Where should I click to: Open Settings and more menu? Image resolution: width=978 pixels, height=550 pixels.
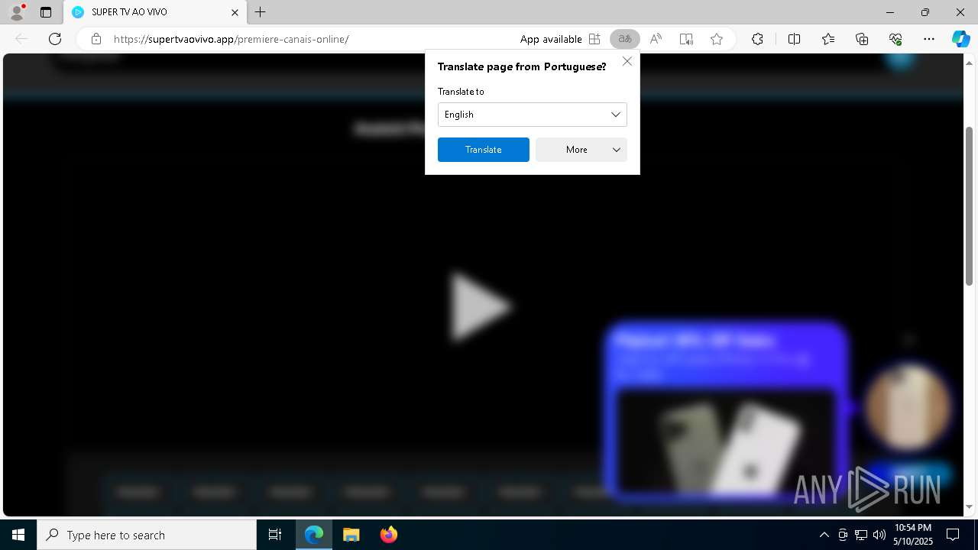(x=929, y=39)
